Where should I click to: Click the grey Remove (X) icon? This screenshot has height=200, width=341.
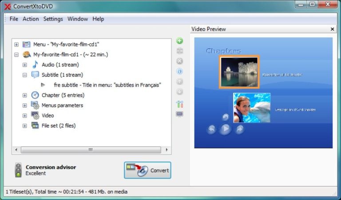179,61
